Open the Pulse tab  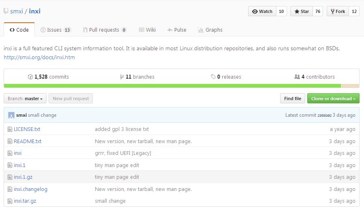point(177,30)
